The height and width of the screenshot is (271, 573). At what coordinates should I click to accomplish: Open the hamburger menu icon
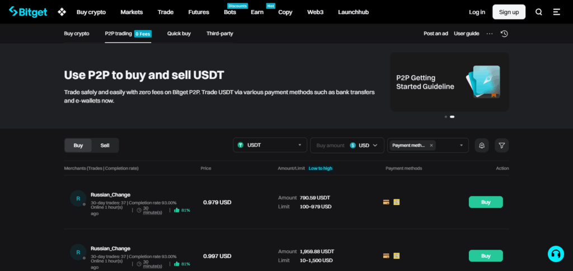click(557, 12)
